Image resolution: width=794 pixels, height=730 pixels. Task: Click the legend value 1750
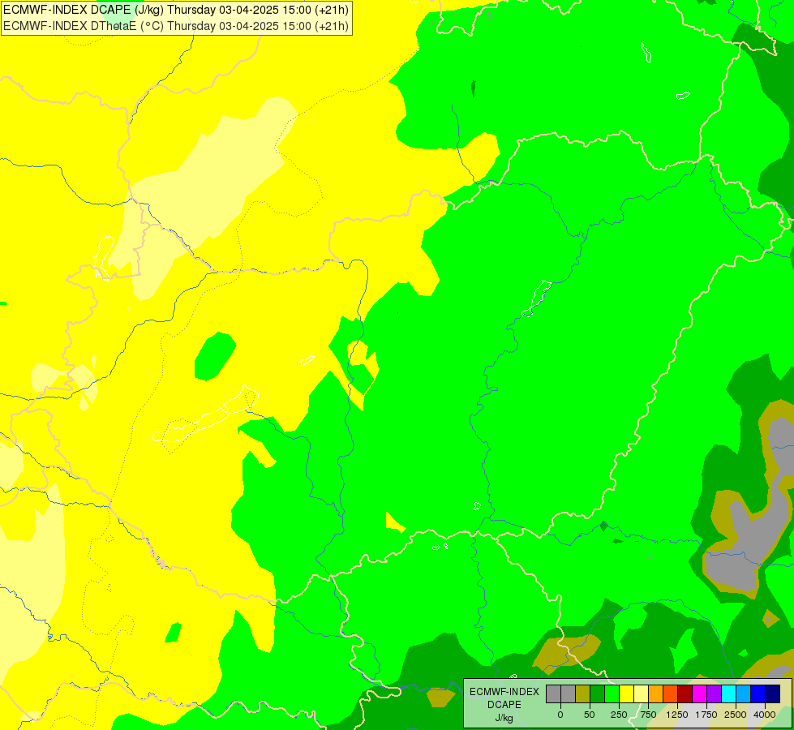coord(706,715)
